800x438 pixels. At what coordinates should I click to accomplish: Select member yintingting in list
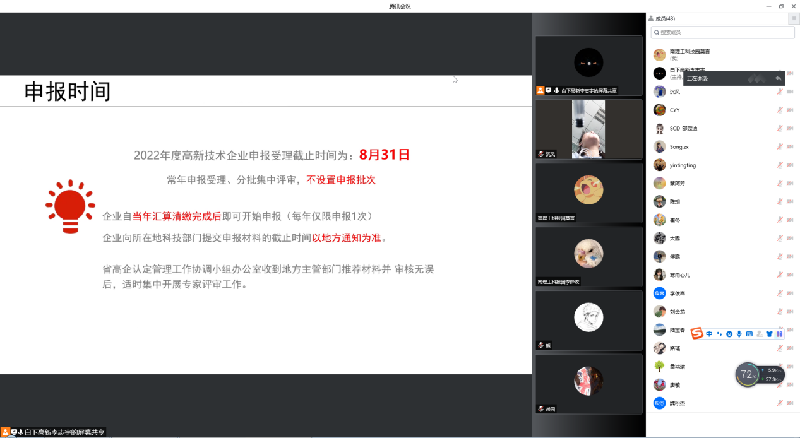683,165
